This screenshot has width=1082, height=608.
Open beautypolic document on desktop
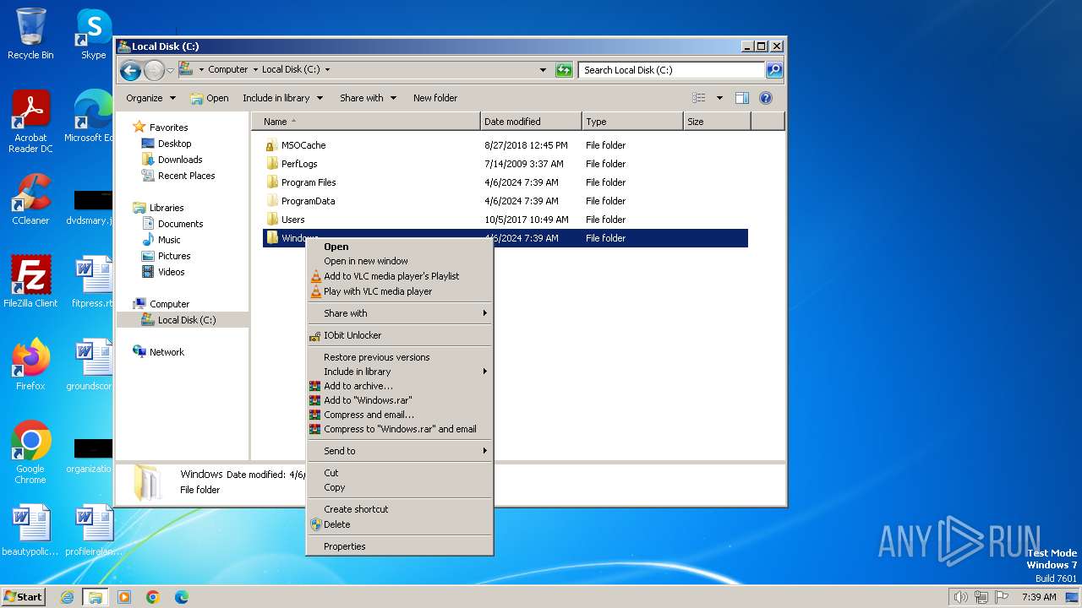point(30,530)
